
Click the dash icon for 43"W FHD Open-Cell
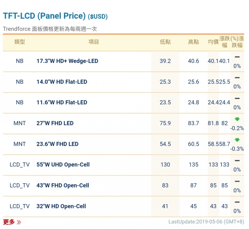tap(237, 181)
